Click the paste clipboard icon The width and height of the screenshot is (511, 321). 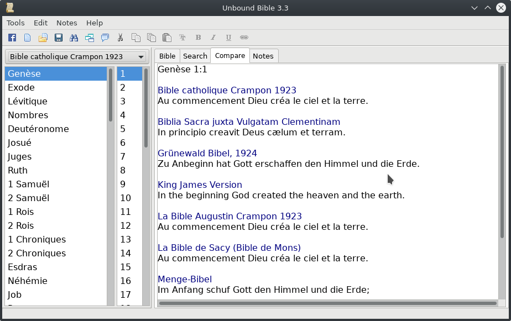[166, 38]
